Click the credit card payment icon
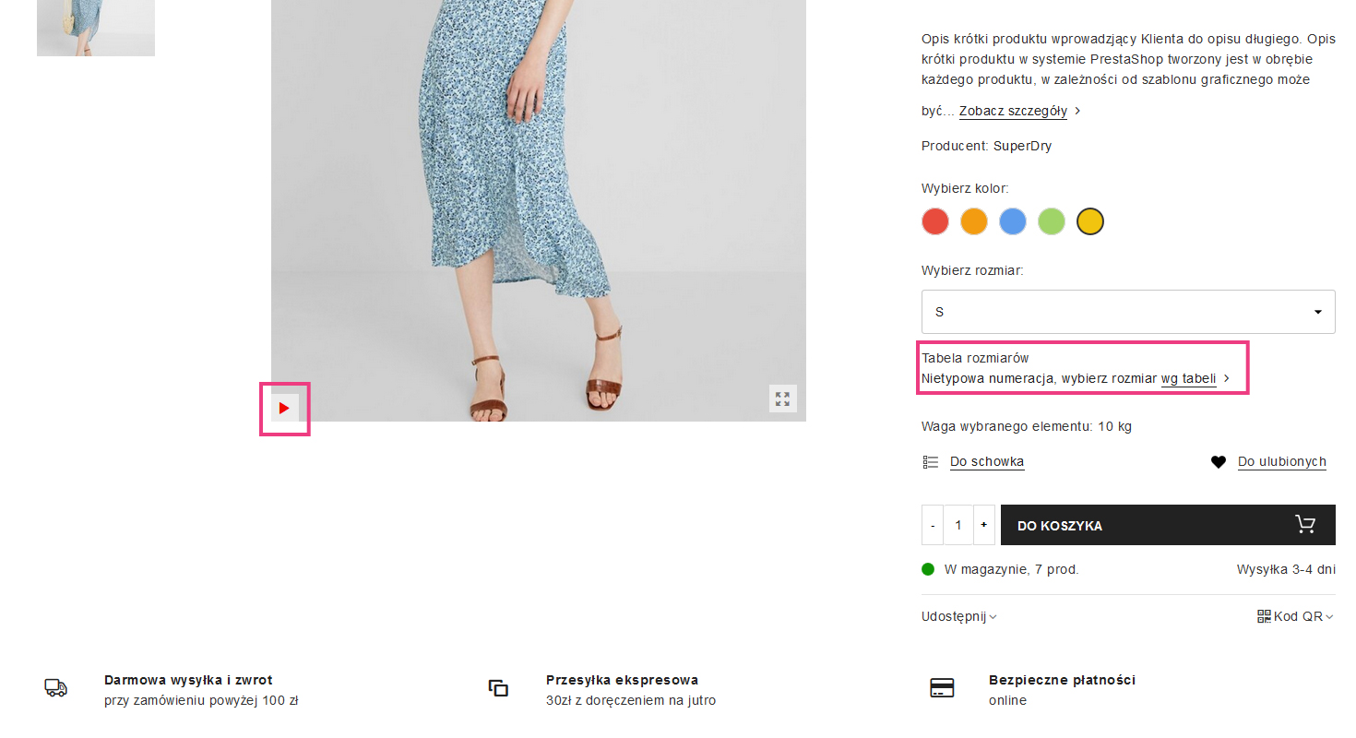The height and width of the screenshot is (738, 1356). click(942, 688)
